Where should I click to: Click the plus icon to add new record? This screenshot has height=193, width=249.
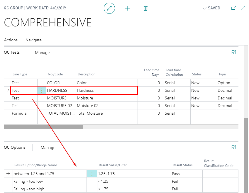tap(128, 8)
